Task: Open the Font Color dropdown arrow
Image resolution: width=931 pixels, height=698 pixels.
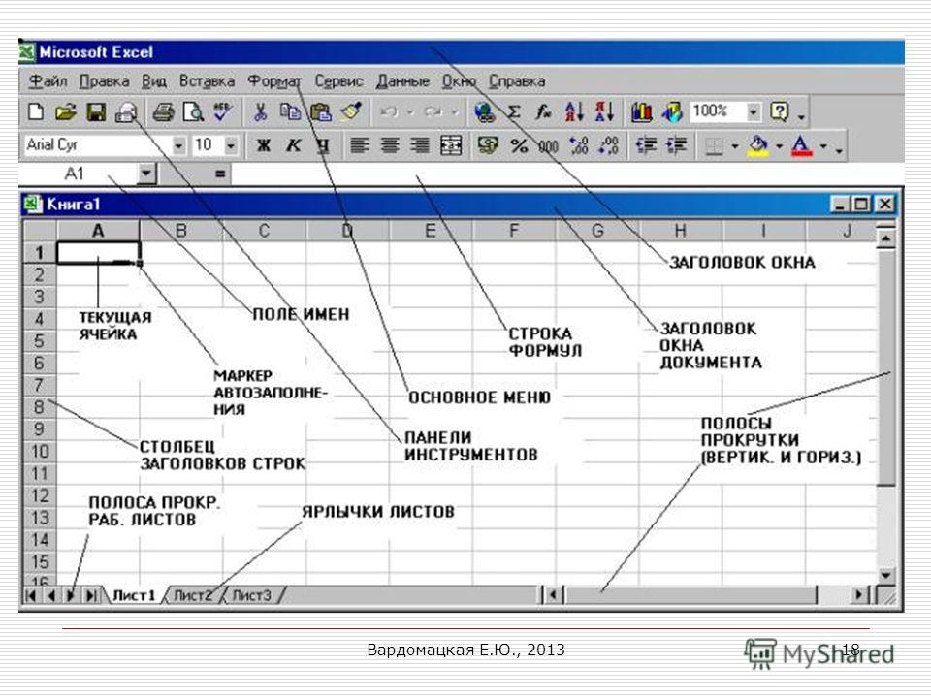Action: (823, 146)
